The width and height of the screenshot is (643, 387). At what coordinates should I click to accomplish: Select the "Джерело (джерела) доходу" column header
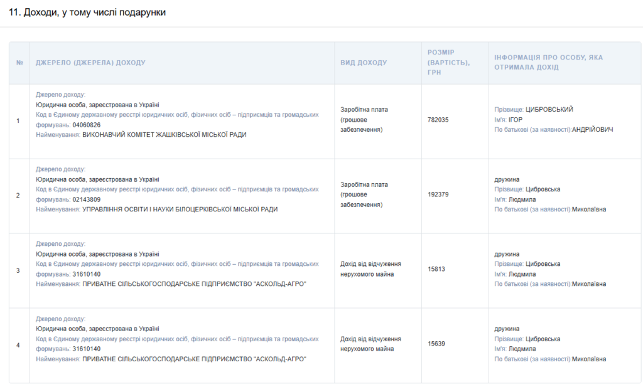pyautogui.click(x=90, y=63)
